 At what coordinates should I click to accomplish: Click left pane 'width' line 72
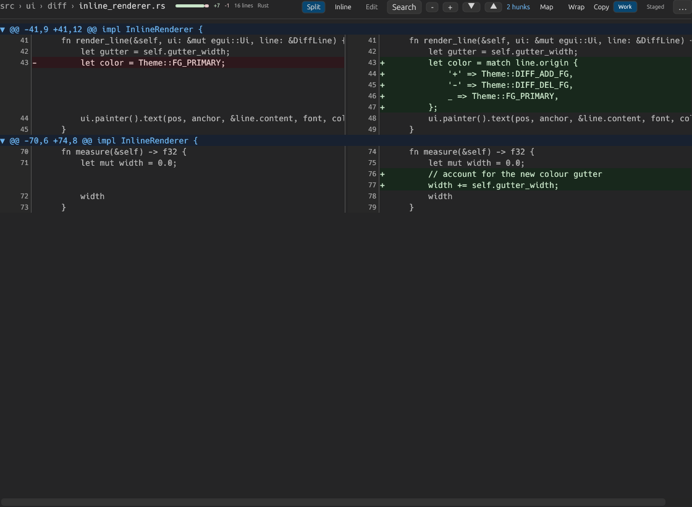pyautogui.click(x=92, y=197)
